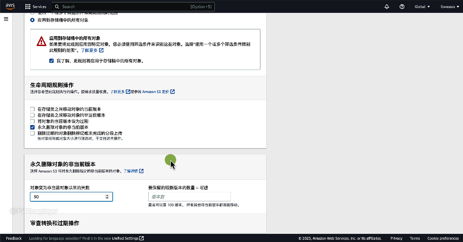Click the AWS logo home icon
The height and width of the screenshot is (242, 463).
click(10, 6)
